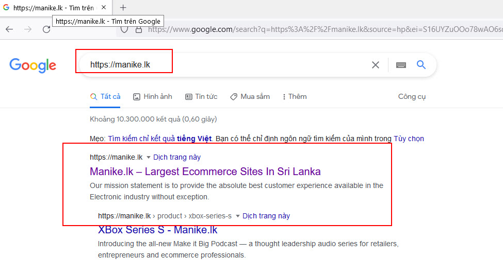The width and height of the screenshot is (503, 274).
Task: Click the blue search magnifier button
Action: (421, 65)
